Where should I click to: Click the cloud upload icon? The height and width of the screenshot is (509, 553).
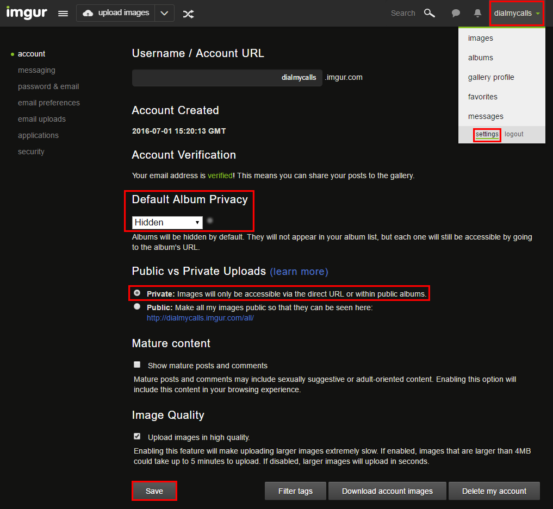pyautogui.click(x=88, y=13)
